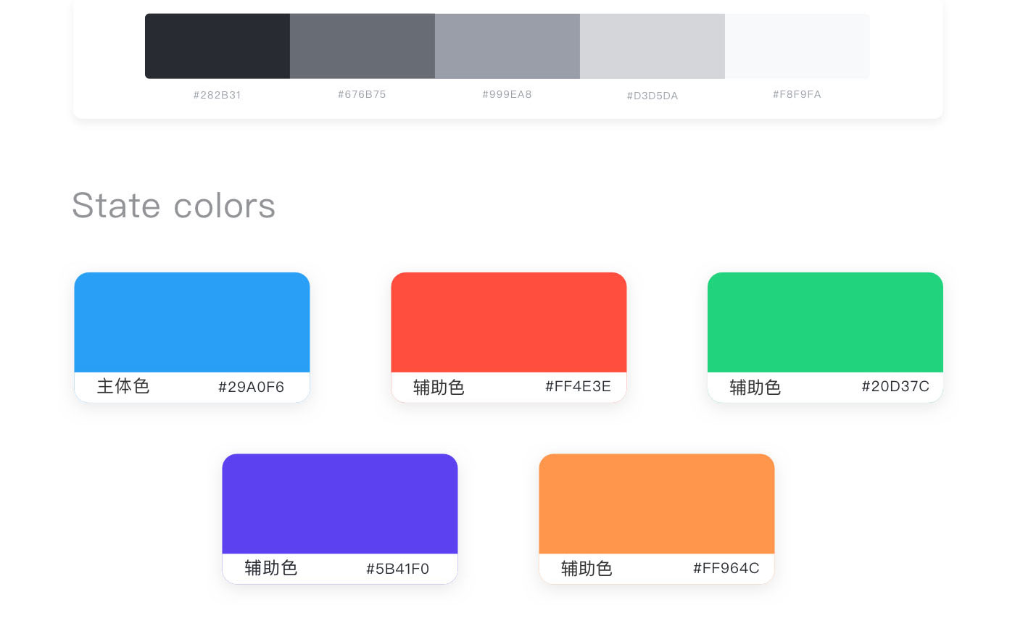1015x618 pixels.
Task: Click the blue primary color card
Action: click(192, 322)
